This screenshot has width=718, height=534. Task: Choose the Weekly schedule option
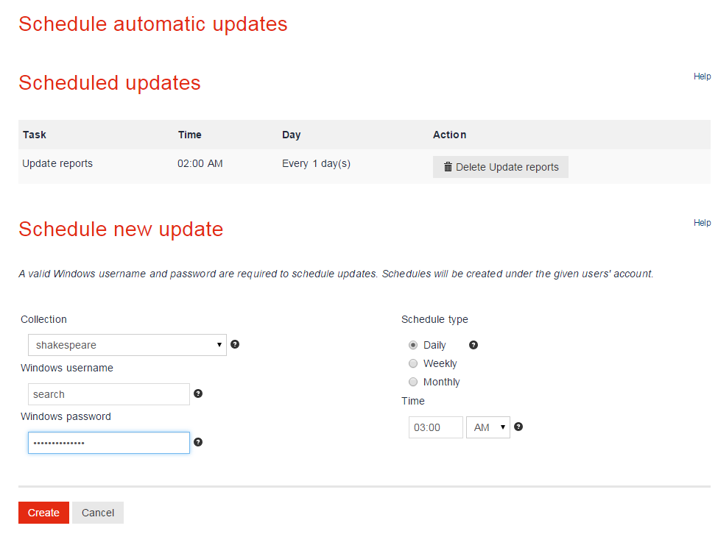pyautogui.click(x=413, y=363)
